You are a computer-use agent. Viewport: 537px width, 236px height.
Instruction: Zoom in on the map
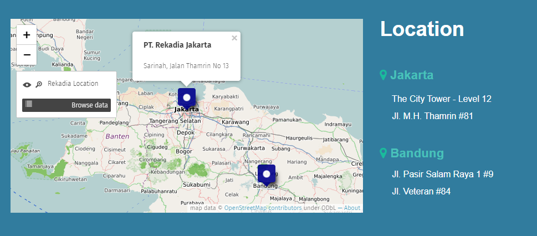pyautogui.click(x=27, y=34)
